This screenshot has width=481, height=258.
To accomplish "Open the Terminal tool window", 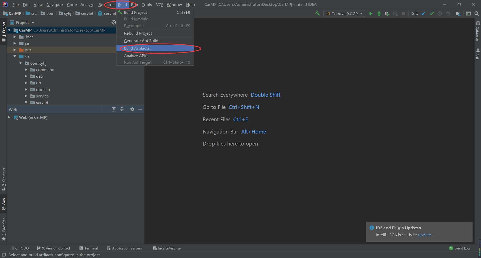I will click(x=88, y=248).
